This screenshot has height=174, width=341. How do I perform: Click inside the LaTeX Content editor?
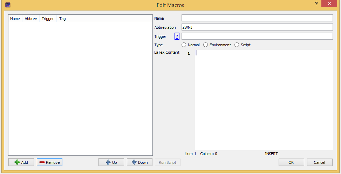coord(264,100)
